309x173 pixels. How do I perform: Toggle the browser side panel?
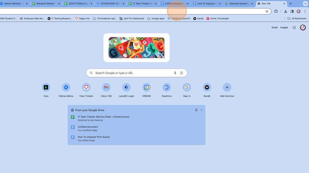pos(292,11)
